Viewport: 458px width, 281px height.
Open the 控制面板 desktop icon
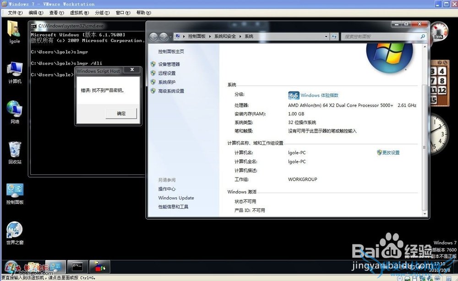point(15,194)
